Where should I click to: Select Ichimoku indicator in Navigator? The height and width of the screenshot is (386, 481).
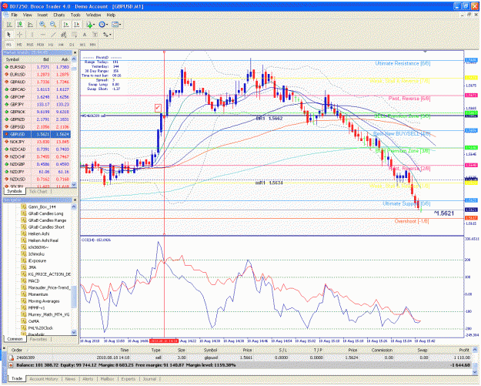coord(36,254)
